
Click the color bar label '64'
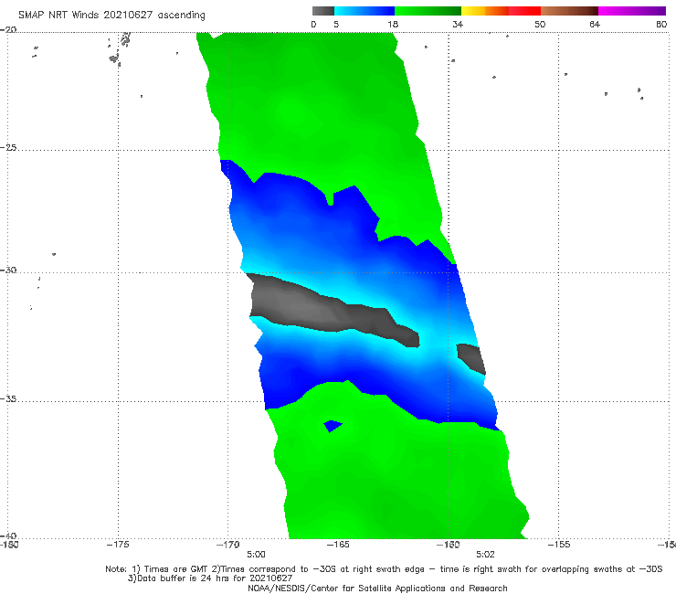tap(595, 24)
